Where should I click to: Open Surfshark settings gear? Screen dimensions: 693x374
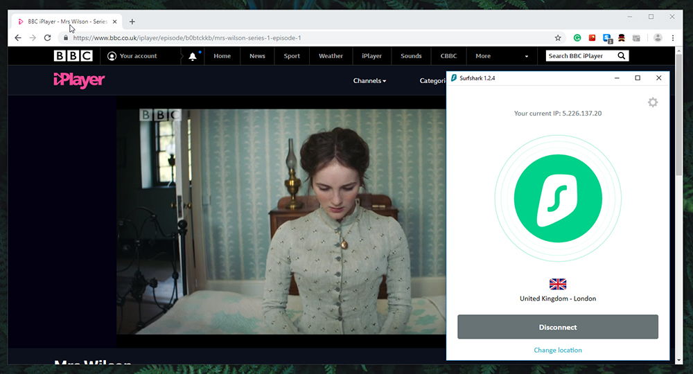point(653,103)
